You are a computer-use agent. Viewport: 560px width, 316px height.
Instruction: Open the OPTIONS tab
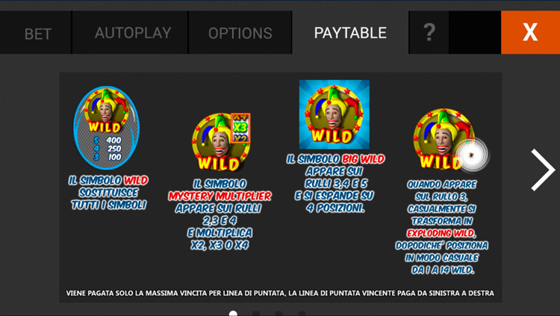[240, 33]
